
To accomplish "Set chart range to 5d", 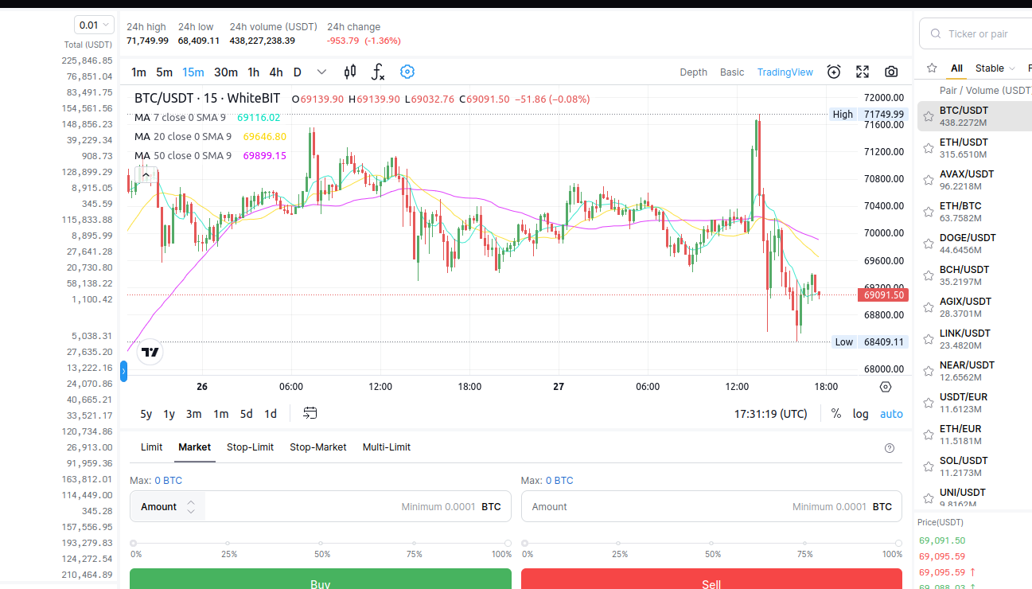I will click(247, 414).
